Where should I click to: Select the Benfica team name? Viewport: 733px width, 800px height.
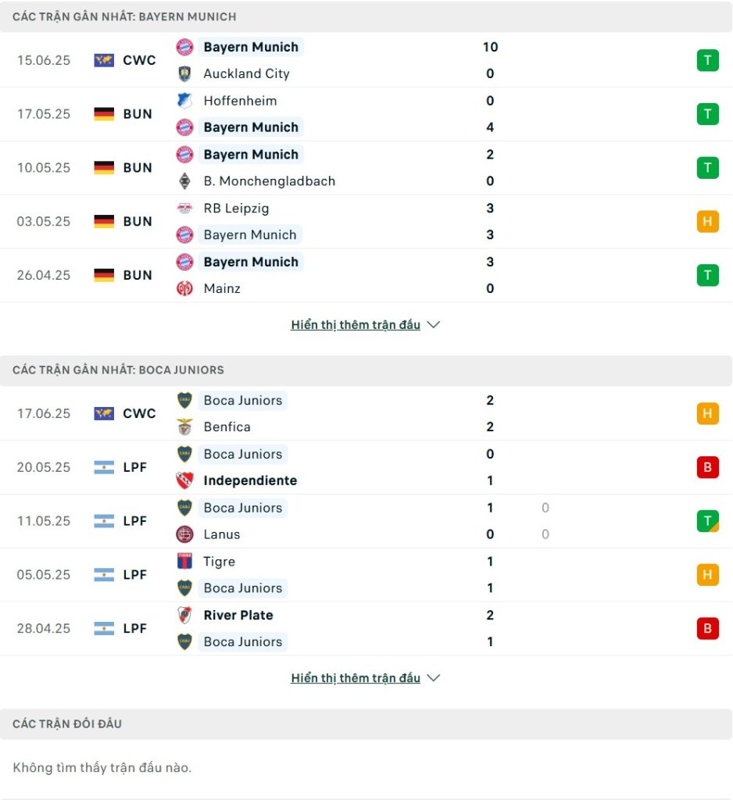click(x=227, y=427)
